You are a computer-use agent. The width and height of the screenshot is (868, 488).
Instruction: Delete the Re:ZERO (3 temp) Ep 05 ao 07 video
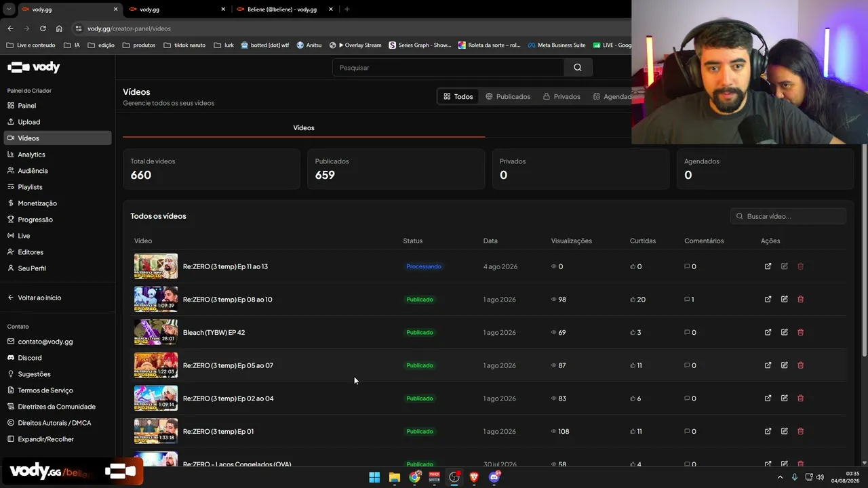800,365
